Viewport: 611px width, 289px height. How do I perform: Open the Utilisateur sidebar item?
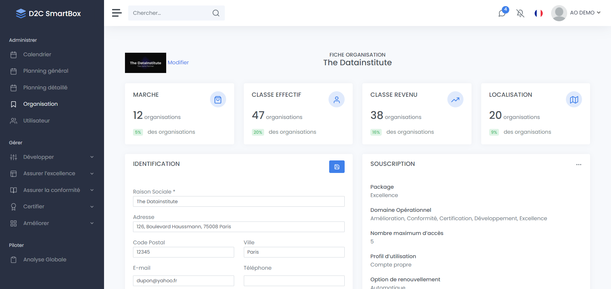point(36,121)
